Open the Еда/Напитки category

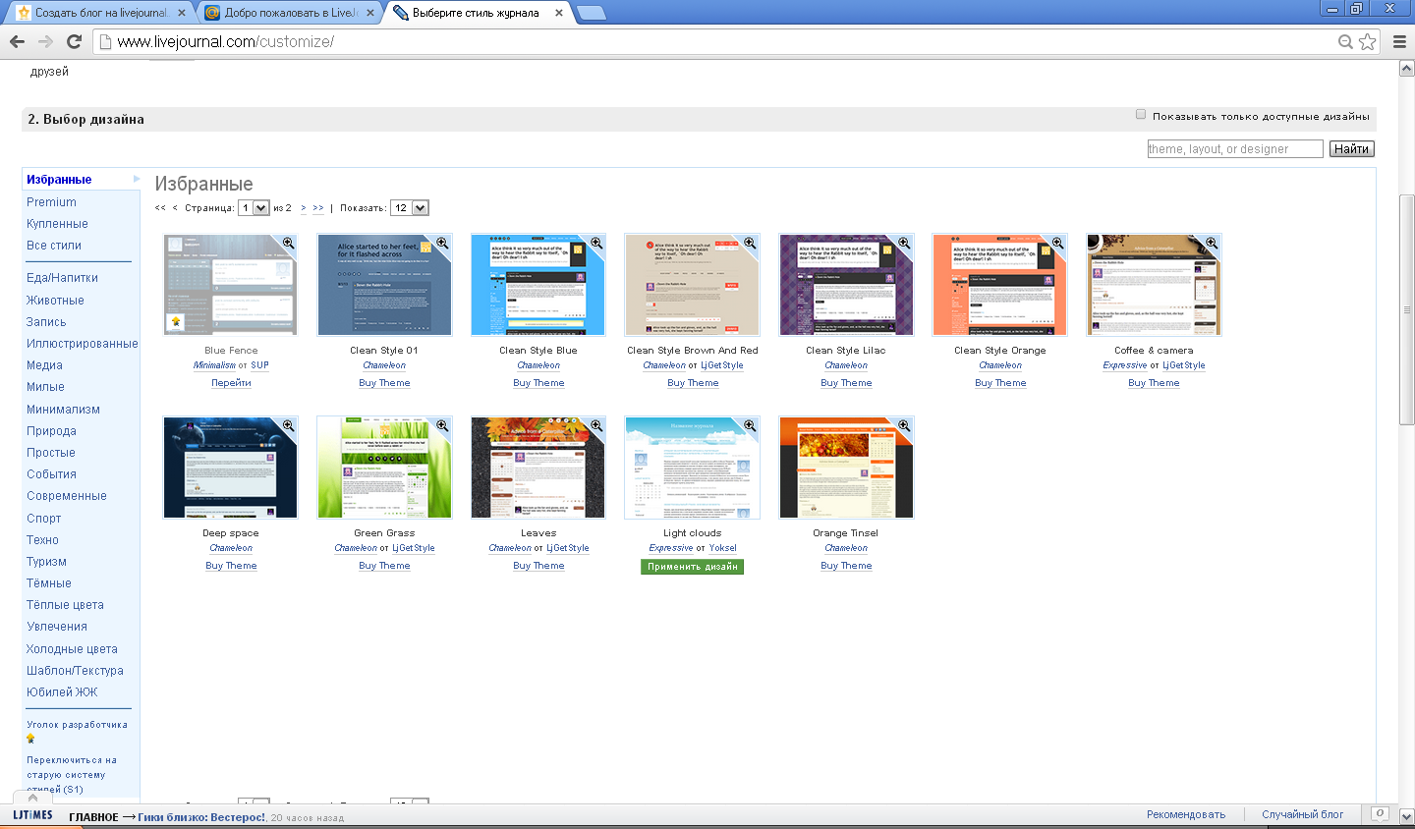[x=62, y=278]
